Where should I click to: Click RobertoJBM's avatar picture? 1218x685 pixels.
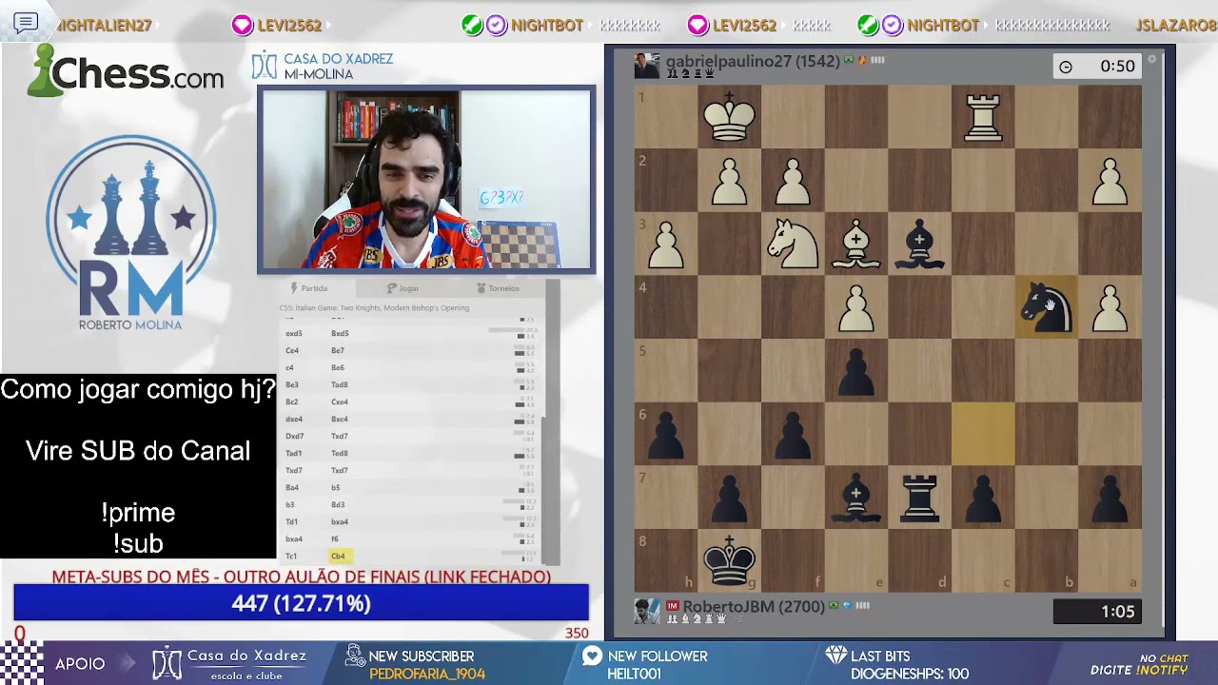[647, 611]
